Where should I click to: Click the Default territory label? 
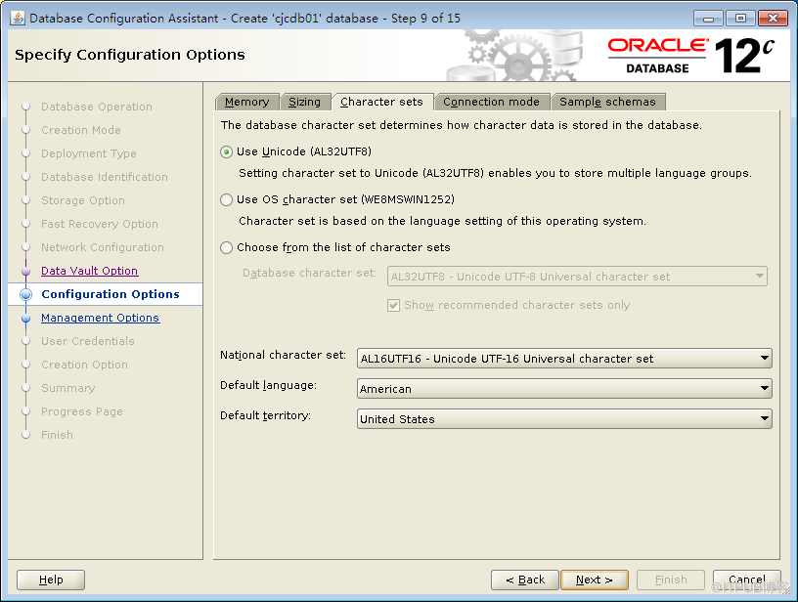pos(265,415)
